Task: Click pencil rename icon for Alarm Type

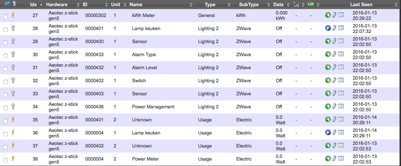Action: pos(334,54)
